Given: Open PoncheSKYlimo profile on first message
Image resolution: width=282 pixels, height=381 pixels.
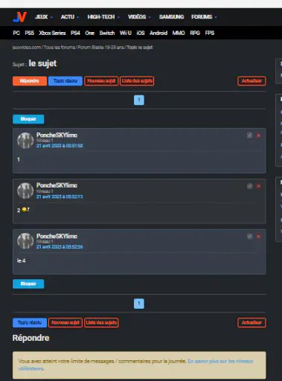Looking at the screenshot, I should [57, 135].
